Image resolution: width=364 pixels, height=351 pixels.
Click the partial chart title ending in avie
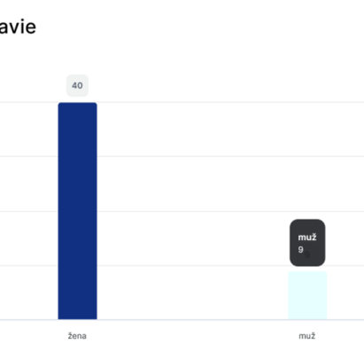(x=18, y=27)
